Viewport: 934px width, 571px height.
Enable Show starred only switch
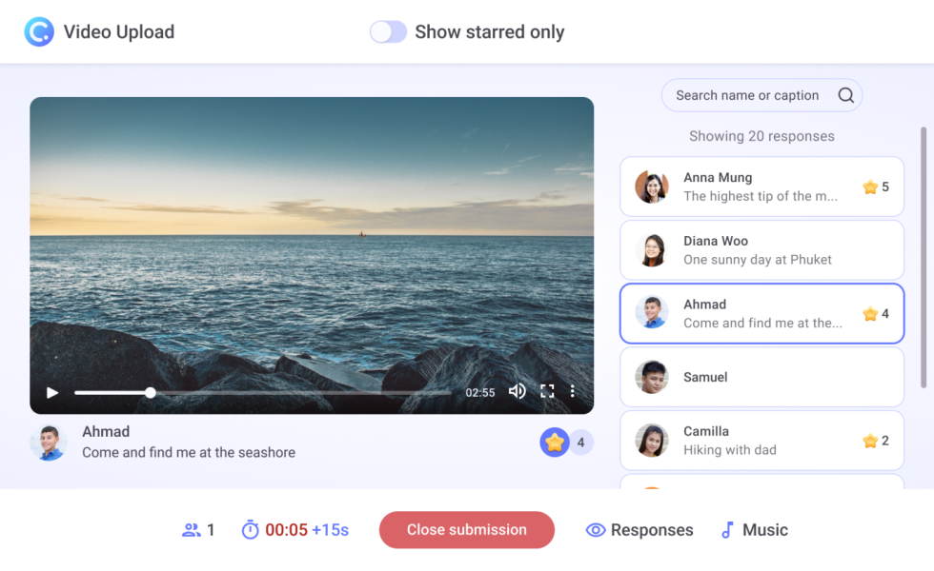point(388,32)
